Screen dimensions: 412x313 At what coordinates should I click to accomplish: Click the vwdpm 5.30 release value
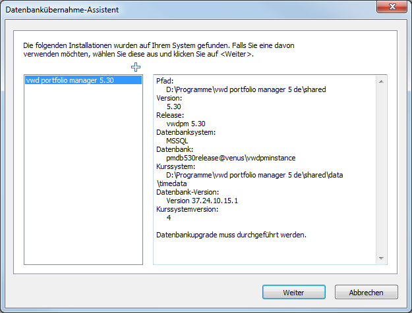(186, 123)
